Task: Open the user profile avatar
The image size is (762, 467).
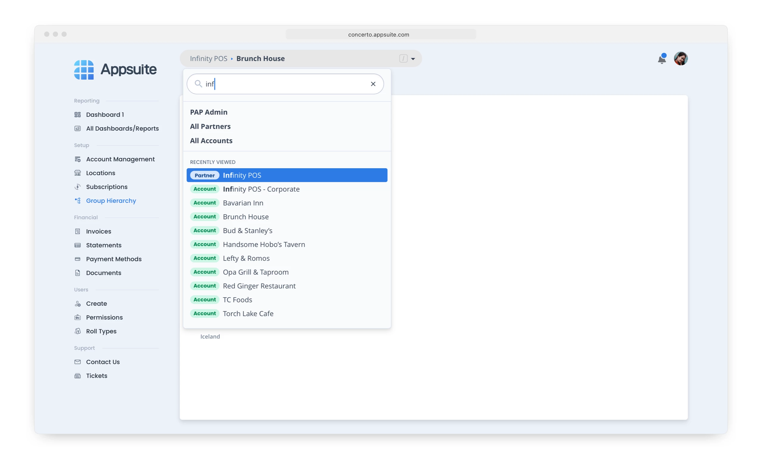Action: click(x=680, y=58)
